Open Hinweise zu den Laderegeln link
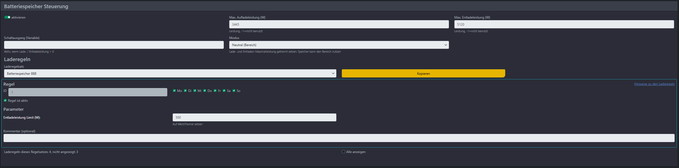This screenshot has width=679, height=168. tap(654, 84)
